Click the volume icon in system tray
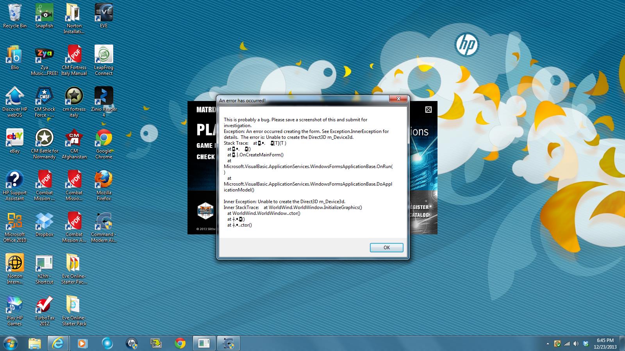Screen dimensions: 625x351 point(576,344)
